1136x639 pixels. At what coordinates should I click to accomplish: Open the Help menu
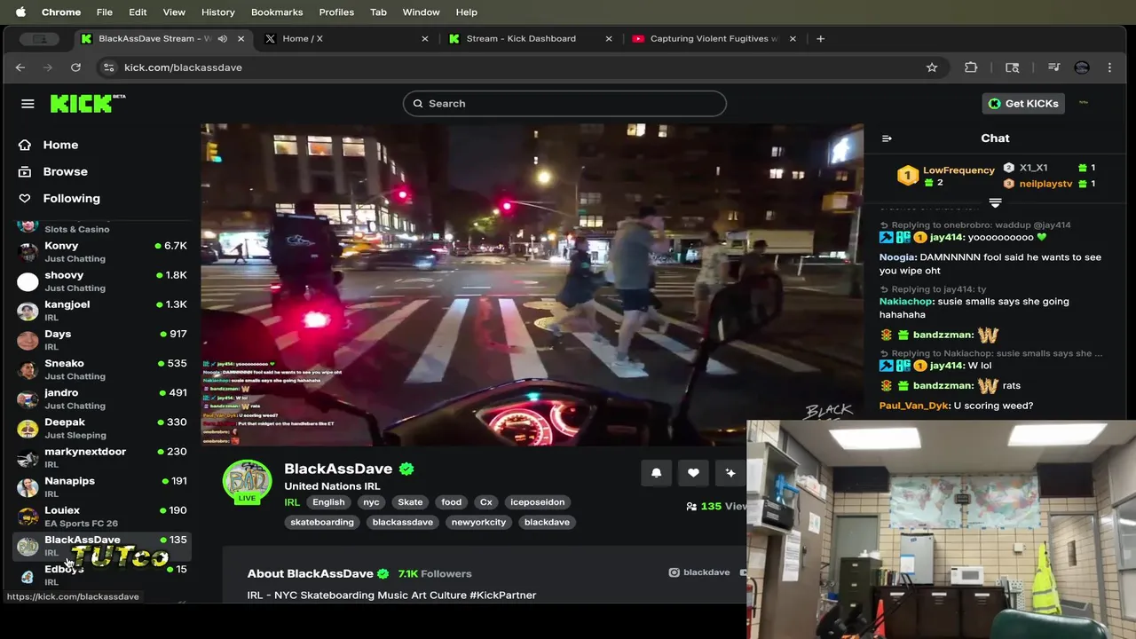[467, 12]
